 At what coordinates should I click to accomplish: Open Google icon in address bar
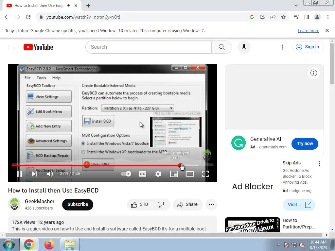pos(252,17)
